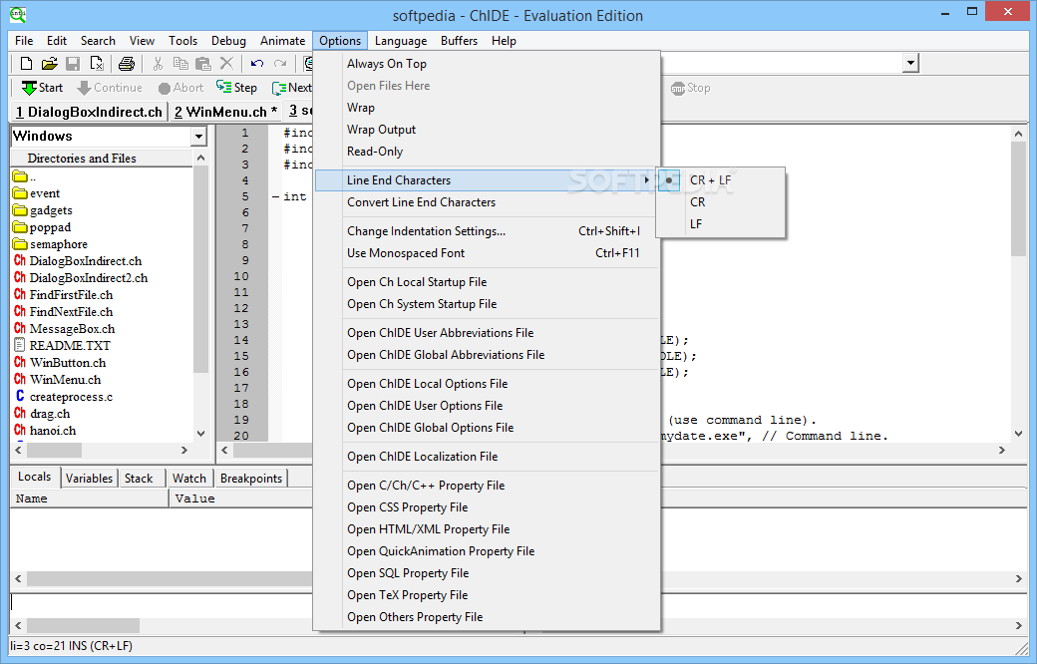Toggle Wrap Output option
1037x664 pixels.
click(487, 129)
